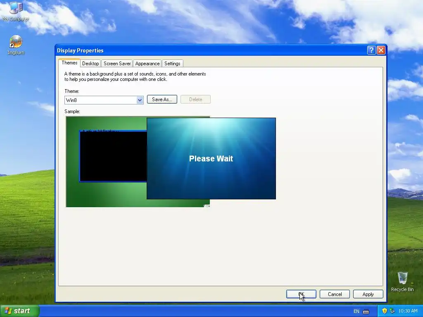423x317 pixels.
Task: Select the ImgBurn desktop shortcut
Action: point(16,45)
